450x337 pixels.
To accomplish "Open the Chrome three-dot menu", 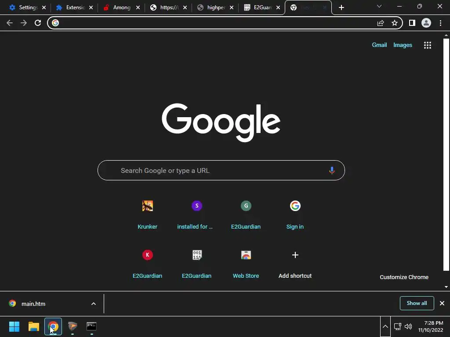I will 440,23.
